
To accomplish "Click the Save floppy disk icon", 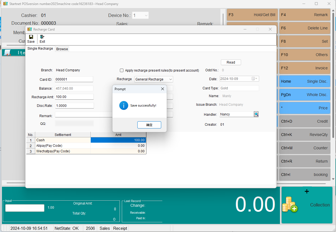I will [31, 37].
